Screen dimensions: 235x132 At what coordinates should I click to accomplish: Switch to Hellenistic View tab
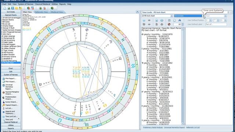tap(41, 12)
